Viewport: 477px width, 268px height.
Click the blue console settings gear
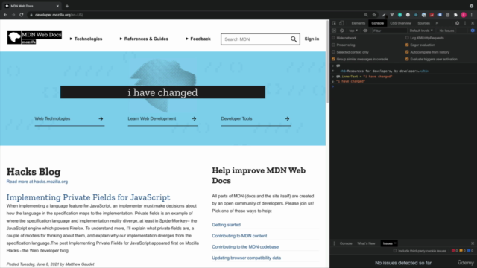tap(473, 31)
